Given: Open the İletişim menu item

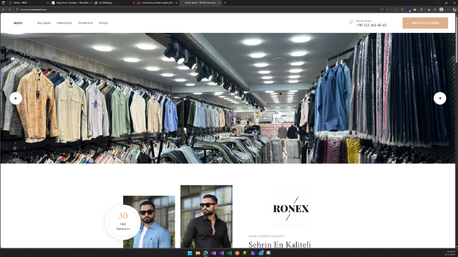Looking at the screenshot, I should (103, 23).
